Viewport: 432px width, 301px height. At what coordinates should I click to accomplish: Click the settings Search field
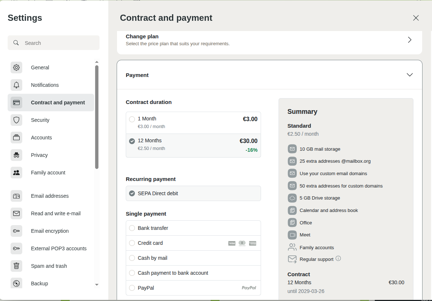click(58, 43)
